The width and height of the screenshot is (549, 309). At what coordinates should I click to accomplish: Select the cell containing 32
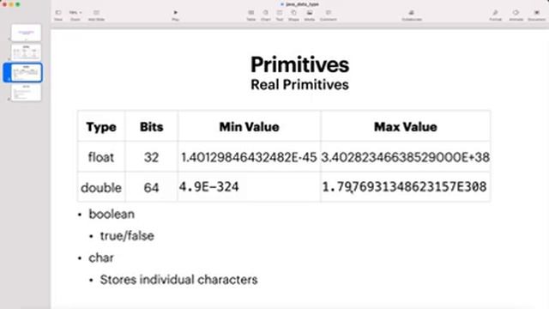coord(151,157)
